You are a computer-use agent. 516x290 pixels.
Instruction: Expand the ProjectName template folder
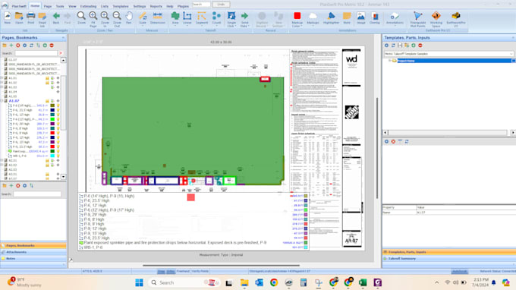(389, 61)
